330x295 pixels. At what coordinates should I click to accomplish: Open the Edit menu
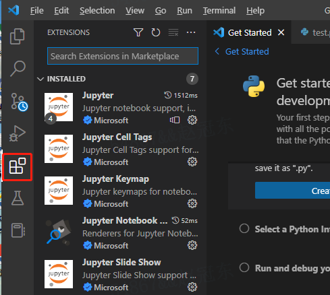tap(61, 11)
